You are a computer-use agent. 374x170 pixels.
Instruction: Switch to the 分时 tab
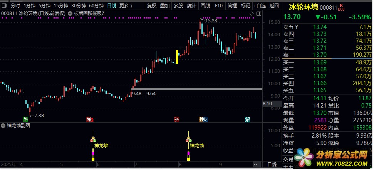coord(15,6)
